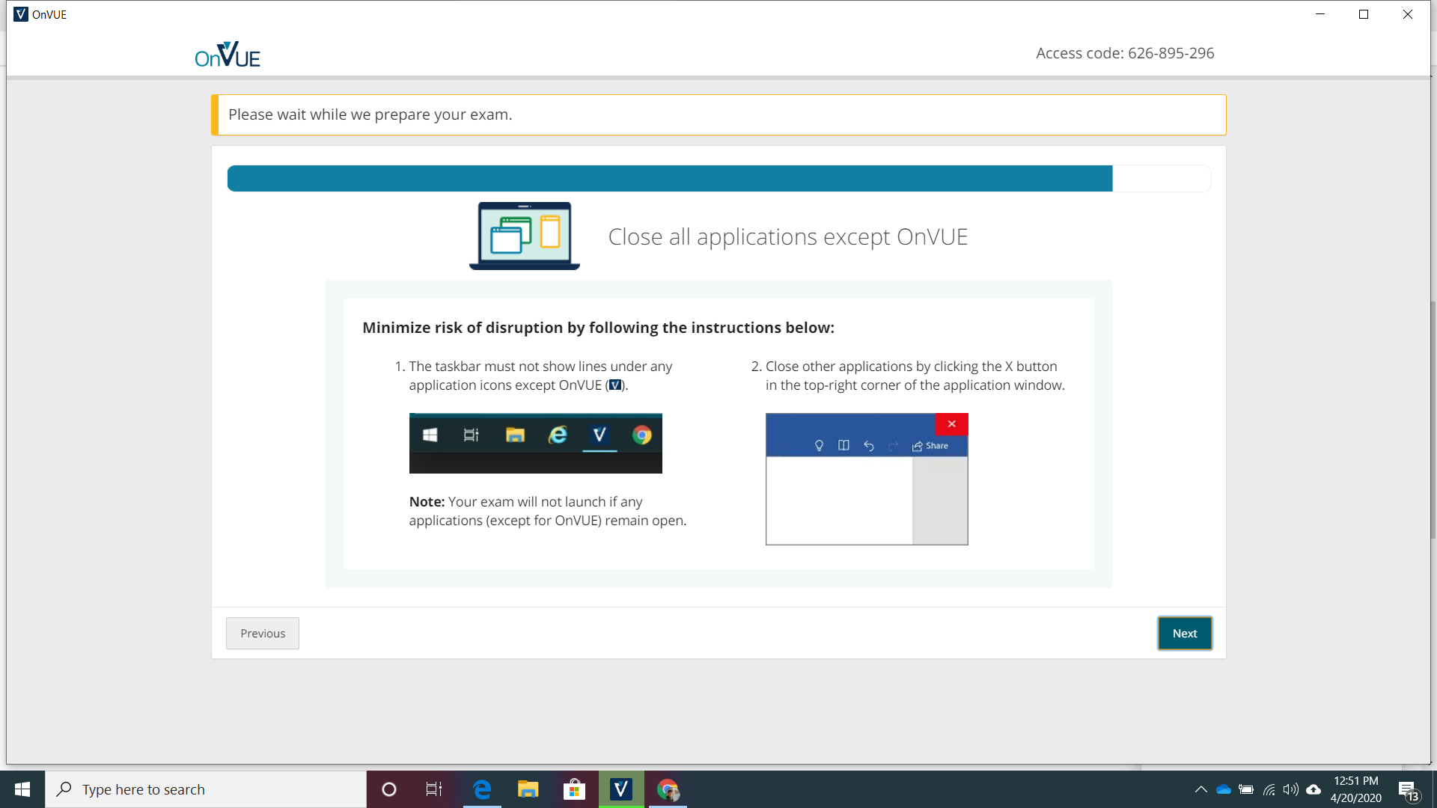The height and width of the screenshot is (808, 1437).
Task: Click the OnVUE taskbar icon
Action: [621, 789]
